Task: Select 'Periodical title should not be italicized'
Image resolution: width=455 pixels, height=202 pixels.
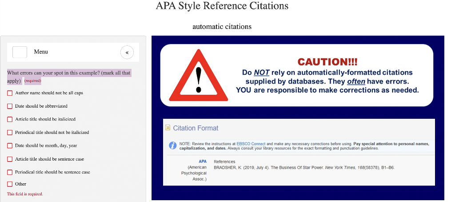Action: pyautogui.click(x=10, y=132)
